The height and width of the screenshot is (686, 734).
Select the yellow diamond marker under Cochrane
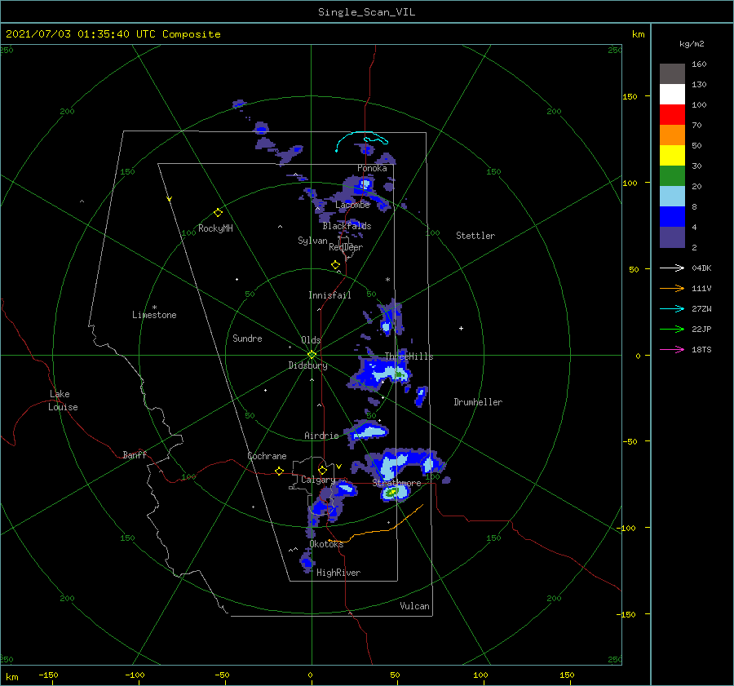click(x=279, y=471)
